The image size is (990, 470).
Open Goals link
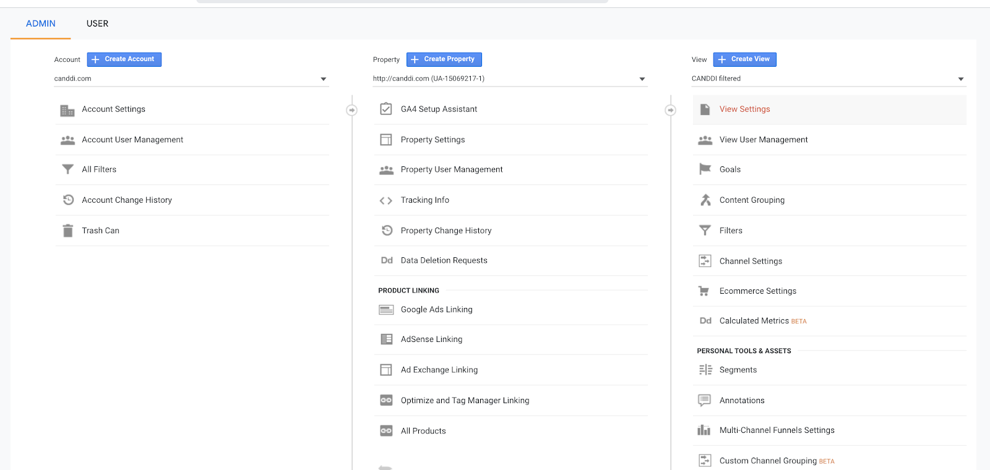(x=730, y=169)
